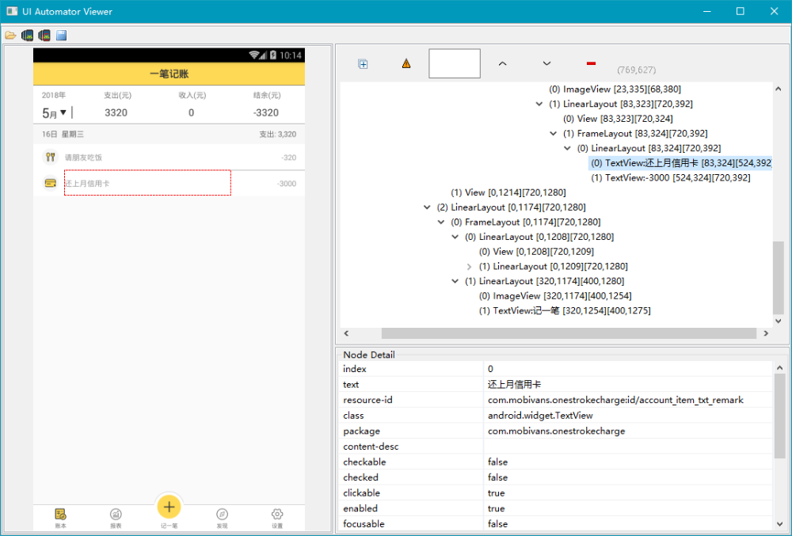Jump to previous search result arrow
This screenshot has height=536, width=792.
pos(503,63)
